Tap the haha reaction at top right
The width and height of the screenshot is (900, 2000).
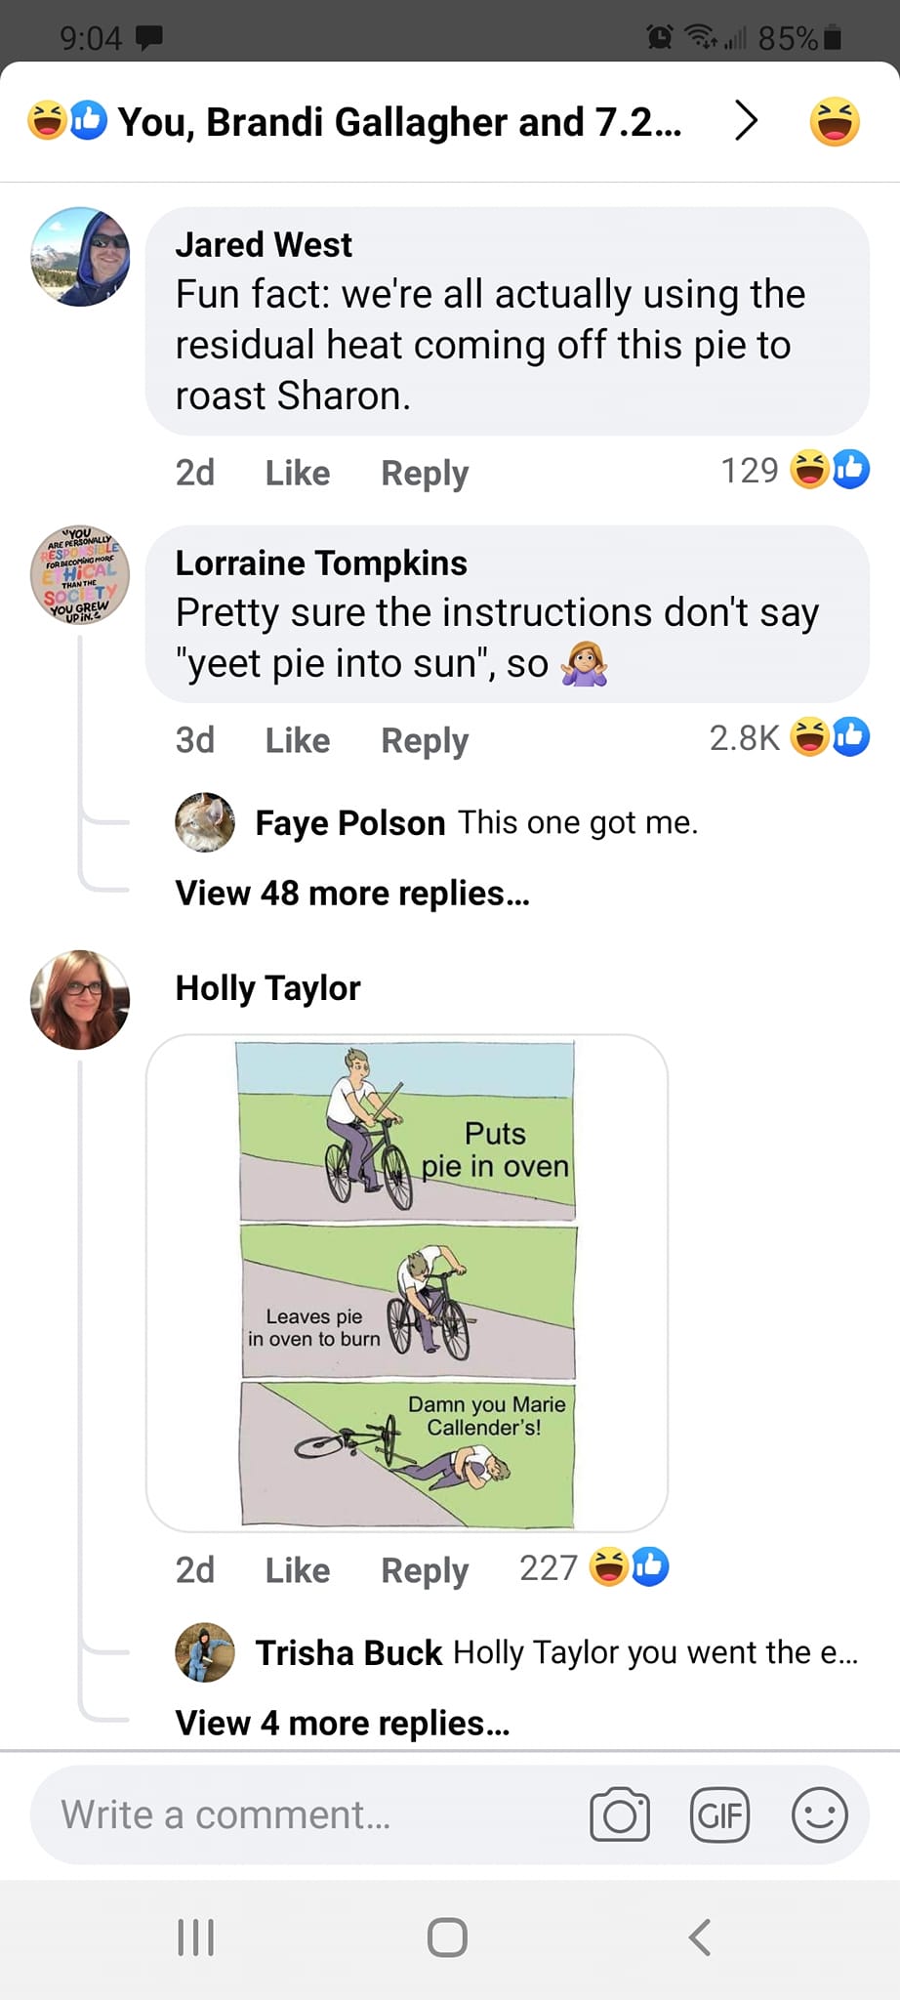pyautogui.click(x=835, y=122)
